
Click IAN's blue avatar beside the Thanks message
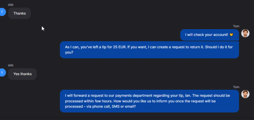(x=2, y=12)
